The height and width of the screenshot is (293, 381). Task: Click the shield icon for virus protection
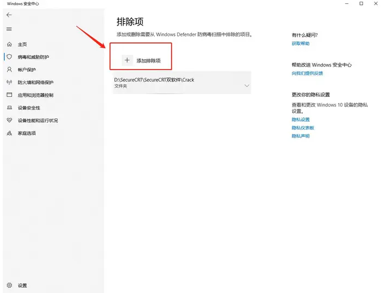[9, 57]
